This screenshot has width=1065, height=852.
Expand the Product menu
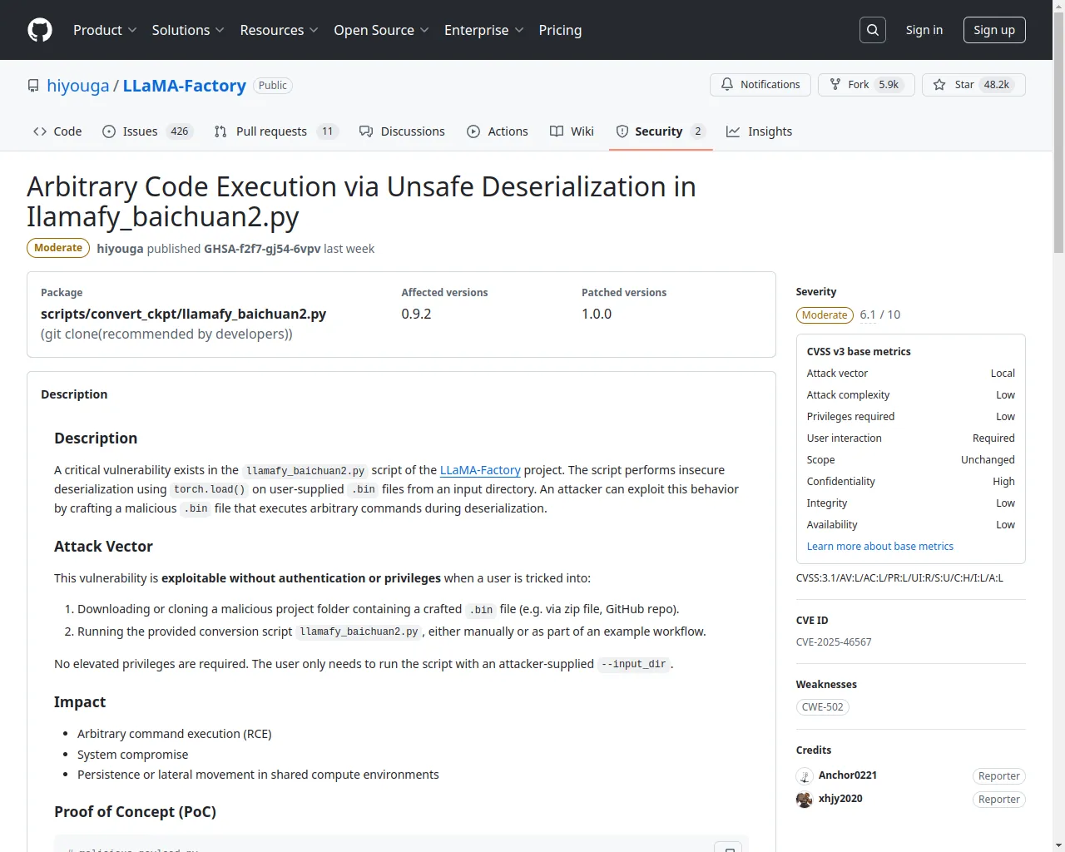tap(105, 30)
